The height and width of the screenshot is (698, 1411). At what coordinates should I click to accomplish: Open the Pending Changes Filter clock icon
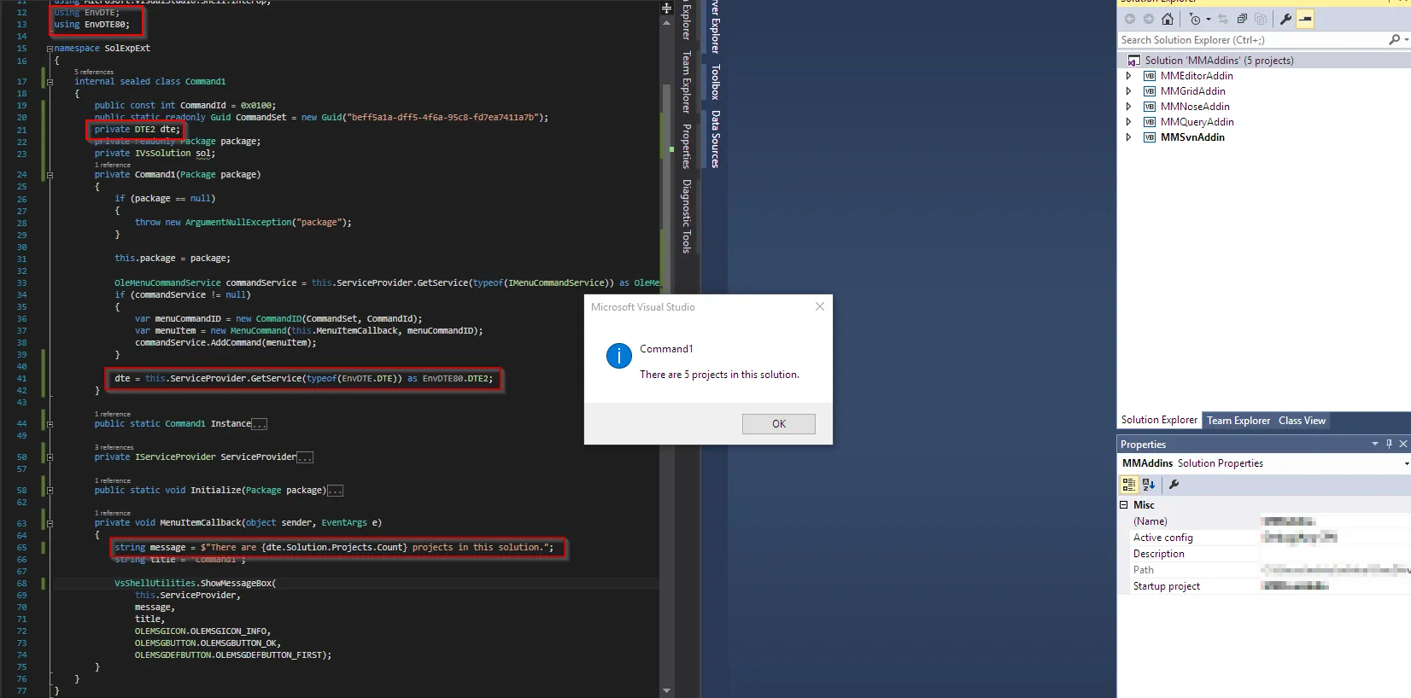(x=1195, y=19)
